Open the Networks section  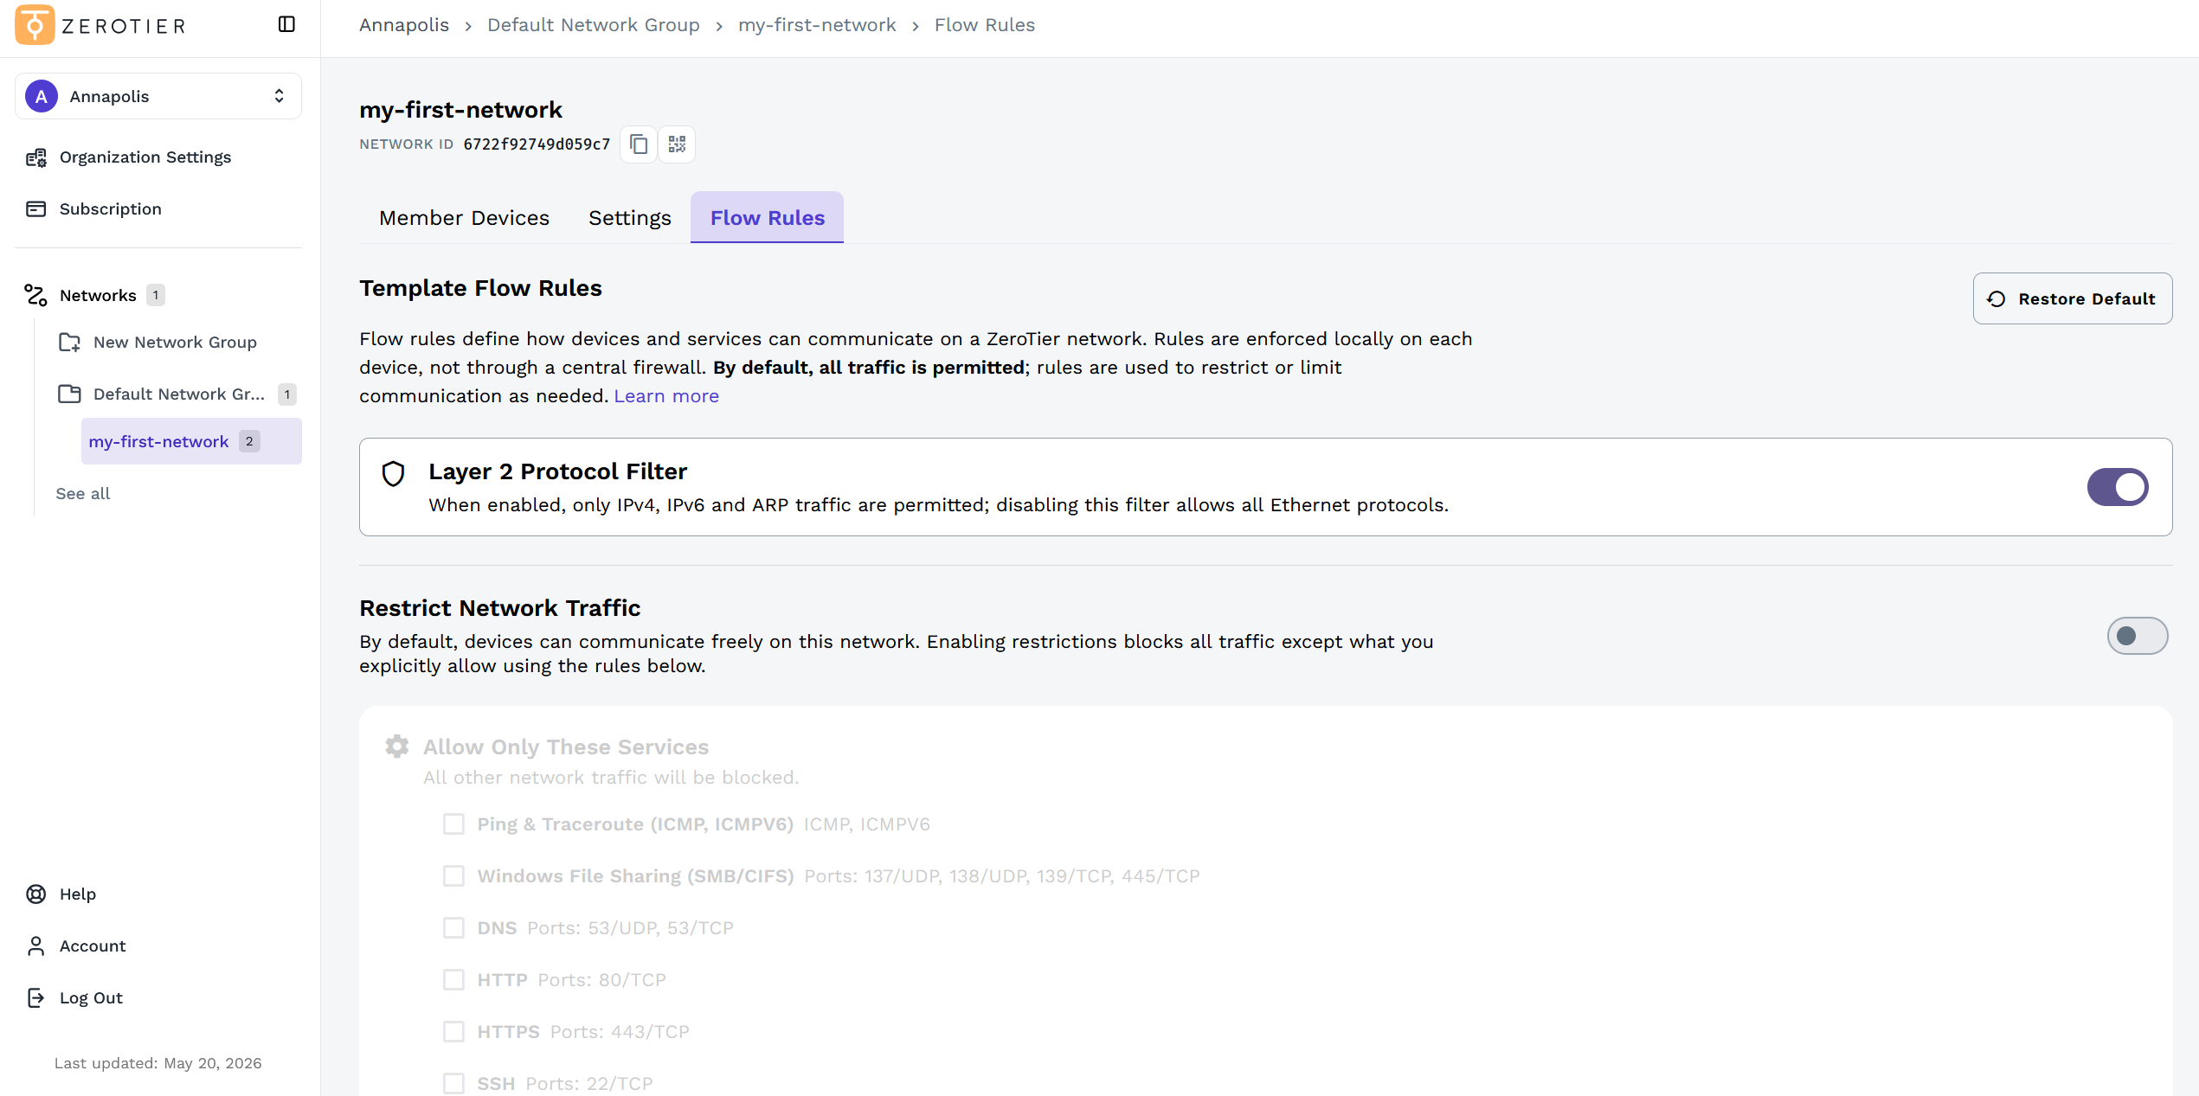pos(98,296)
